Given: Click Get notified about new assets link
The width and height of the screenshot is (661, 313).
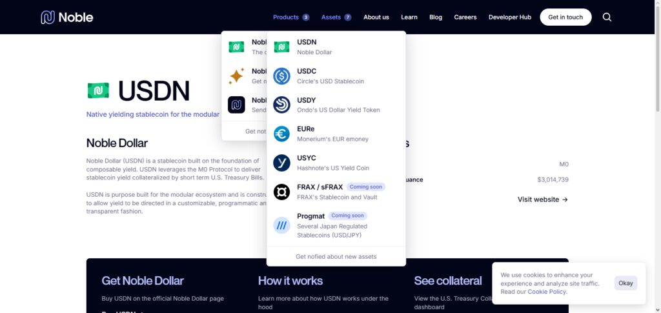Looking at the screenshot, I should [336, 257].
